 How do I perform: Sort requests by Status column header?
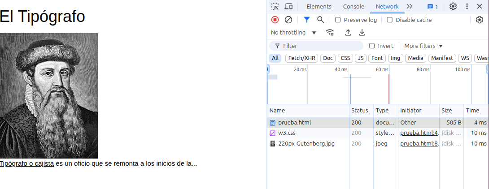click(361, 111)
